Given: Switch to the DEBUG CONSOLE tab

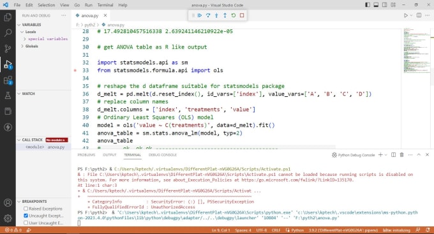Looking at the screenshot, I should 163,155.
